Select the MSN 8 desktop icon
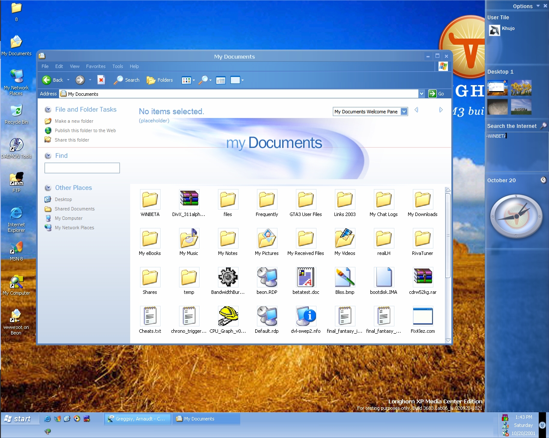The image size is (549, 438). pos(16,248)
